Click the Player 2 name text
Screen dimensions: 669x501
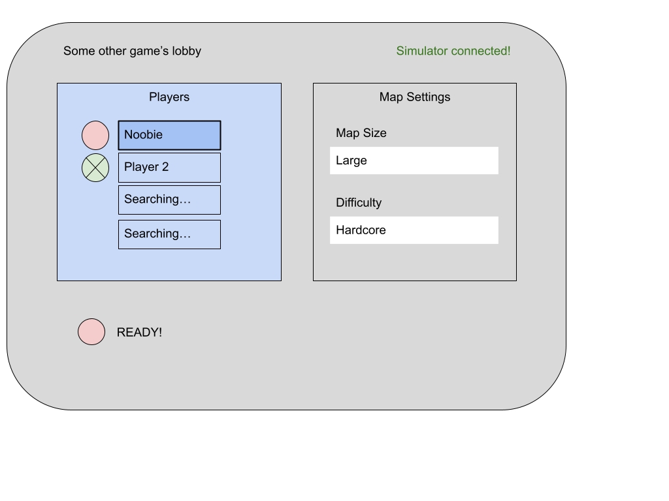146,167
